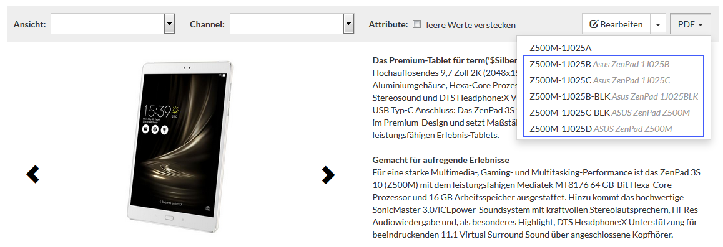The width and height of the screenshot is (723, 247).
Task: Click inside the Channel selection field
Action: [287, 24]
